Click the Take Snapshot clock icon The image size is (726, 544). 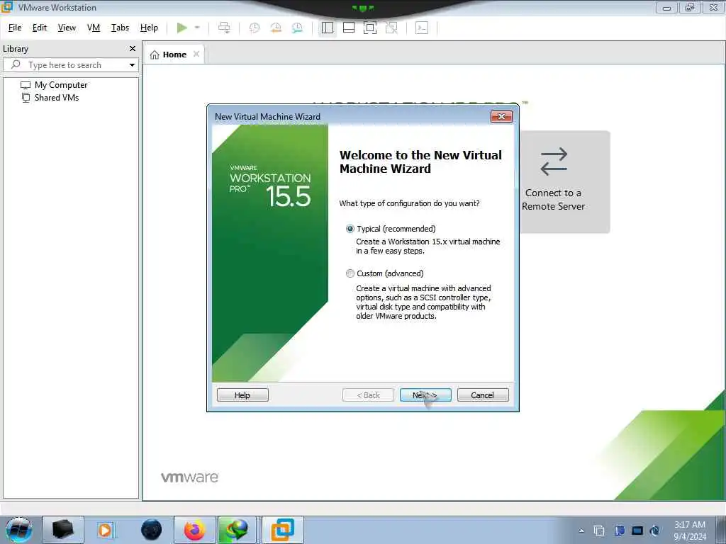point(255,28)
